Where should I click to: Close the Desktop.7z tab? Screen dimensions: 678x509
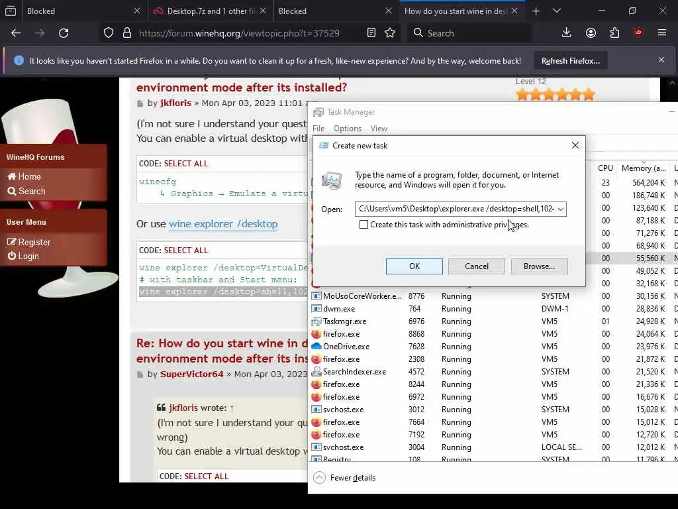pos(263,11)
